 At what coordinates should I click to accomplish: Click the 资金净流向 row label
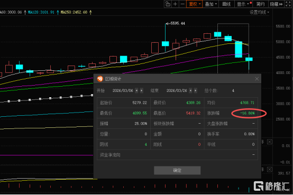[110, 155]
